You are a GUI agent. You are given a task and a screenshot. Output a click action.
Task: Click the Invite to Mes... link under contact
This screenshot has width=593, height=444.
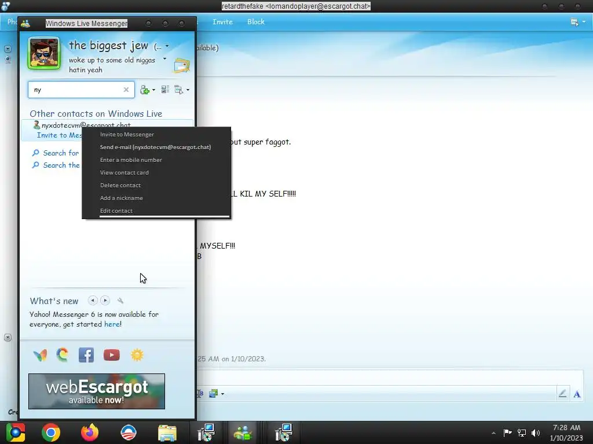60,135
